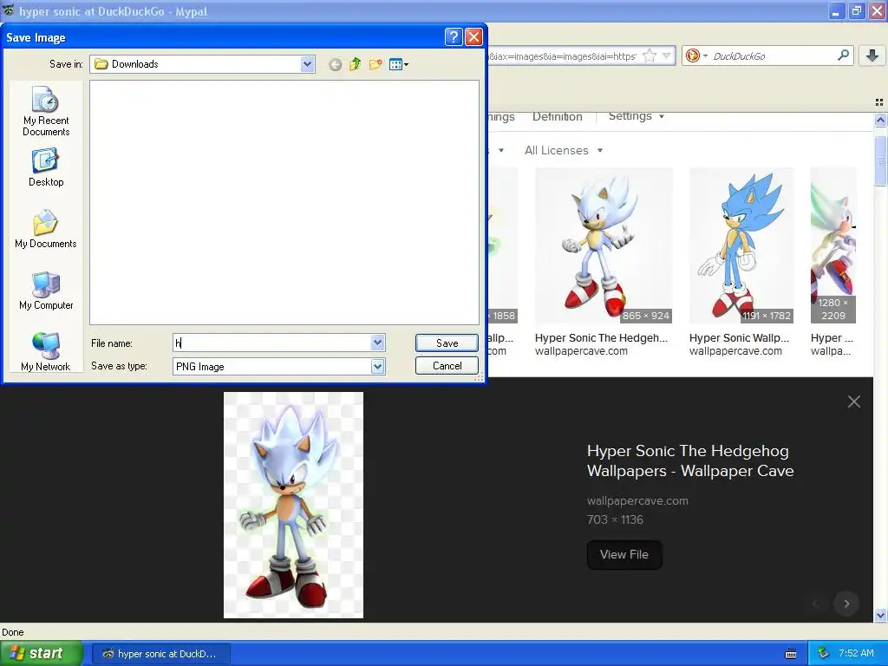Click the keyboard icon in taskbar

tap(791, 654)
